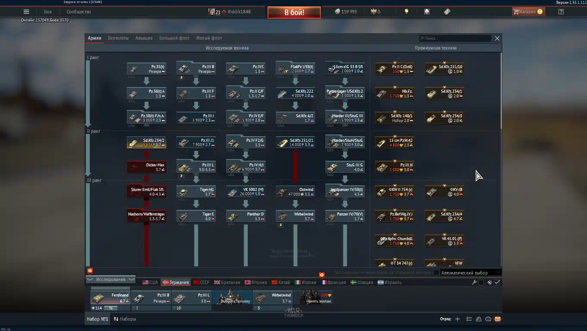Viewport: 587px width, 331px height.
Task: Select the Sd.Kfz.234/2 vehicle card
Action: coord(147,143)
